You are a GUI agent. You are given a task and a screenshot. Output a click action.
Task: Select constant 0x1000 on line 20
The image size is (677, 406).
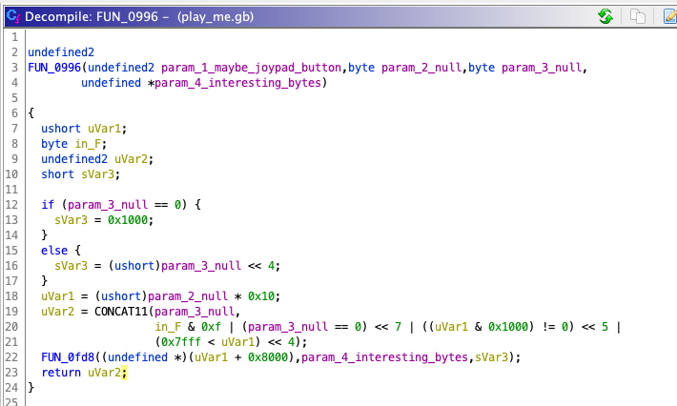508,327
